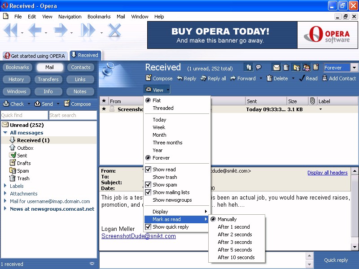
Task: Click the paperclip attachment column header
Action: click(312, 101)
